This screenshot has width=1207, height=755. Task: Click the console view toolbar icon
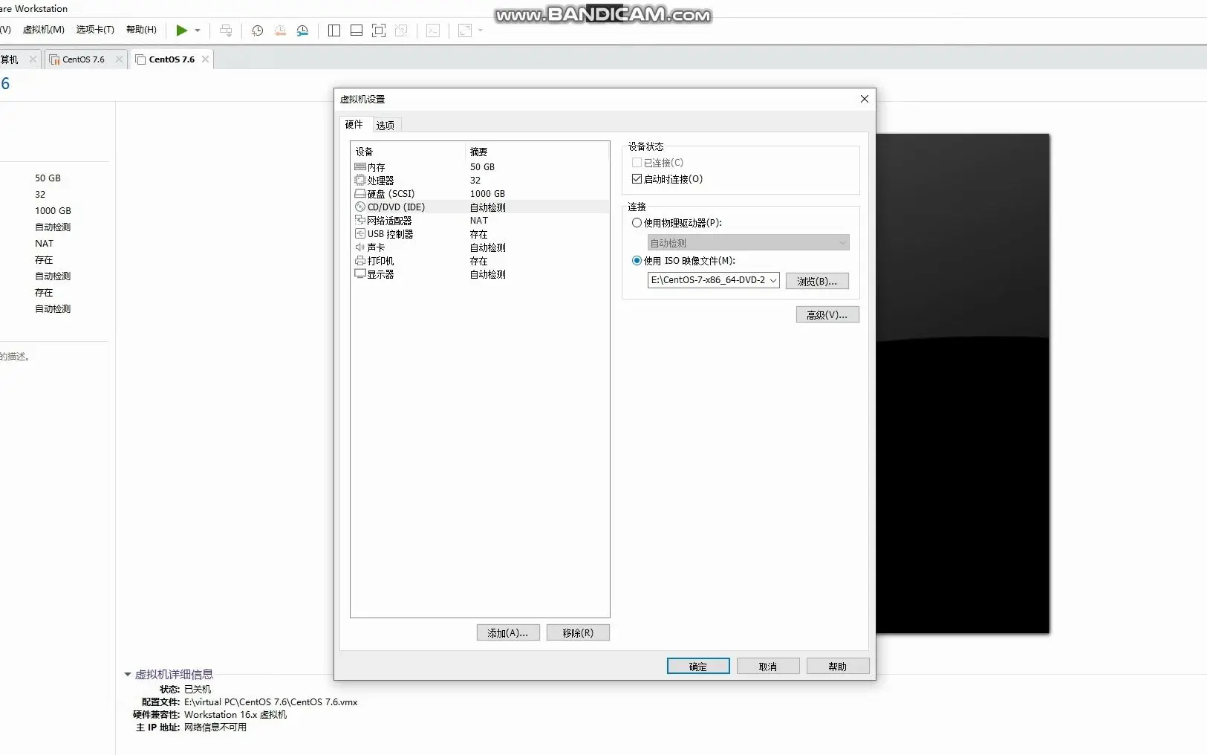433,30
